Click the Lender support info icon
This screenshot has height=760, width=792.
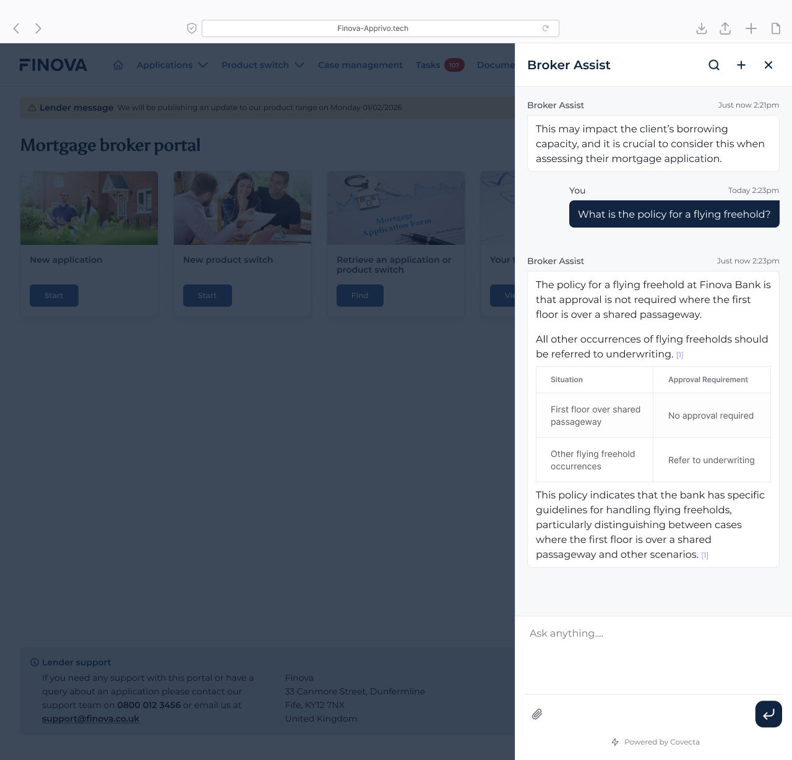pyautogui.click(x=35, y=662)
